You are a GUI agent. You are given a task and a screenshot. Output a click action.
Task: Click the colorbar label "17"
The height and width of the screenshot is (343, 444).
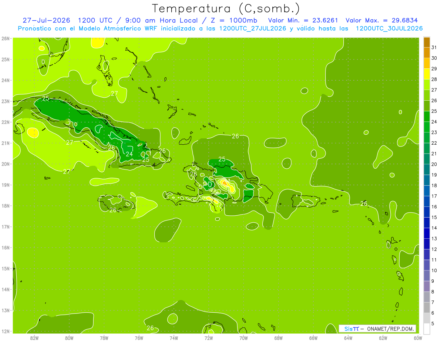[434, 196]
